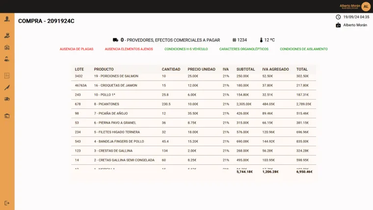Viewport: 373px width, 210px height.
Task: Click lot number 678
Action: pos(78,104)
